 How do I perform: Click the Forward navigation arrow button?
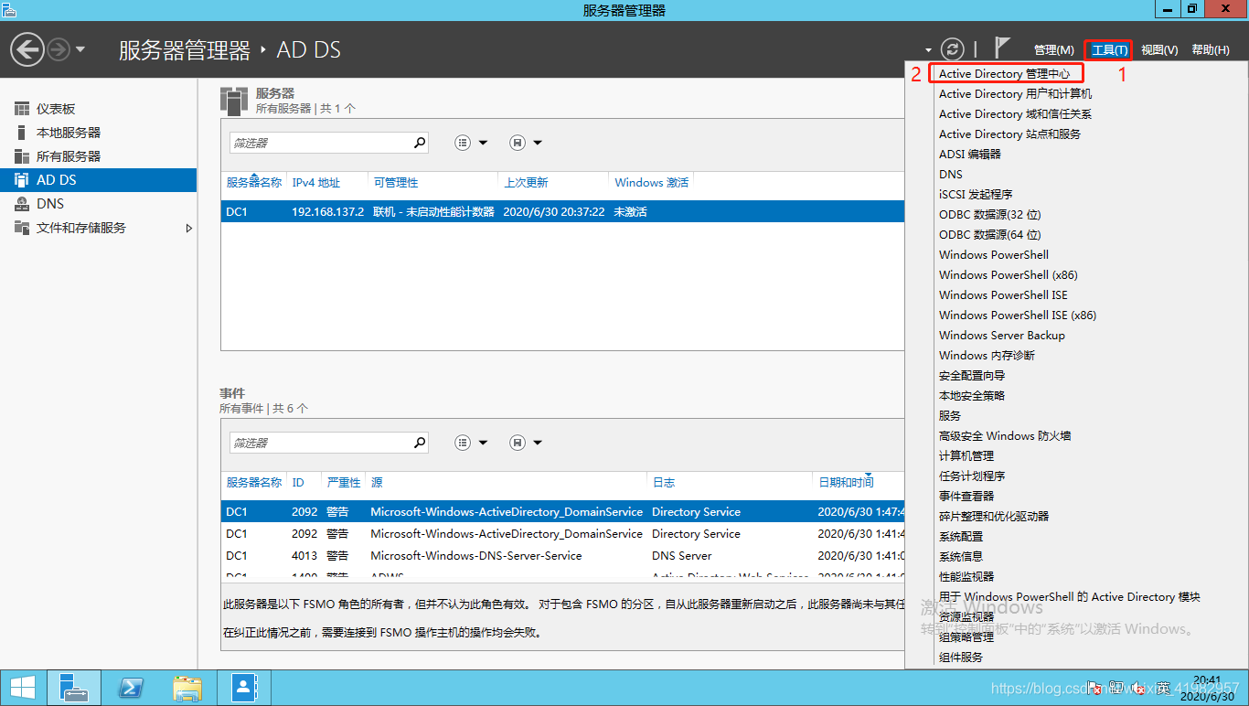pos(59,48)
